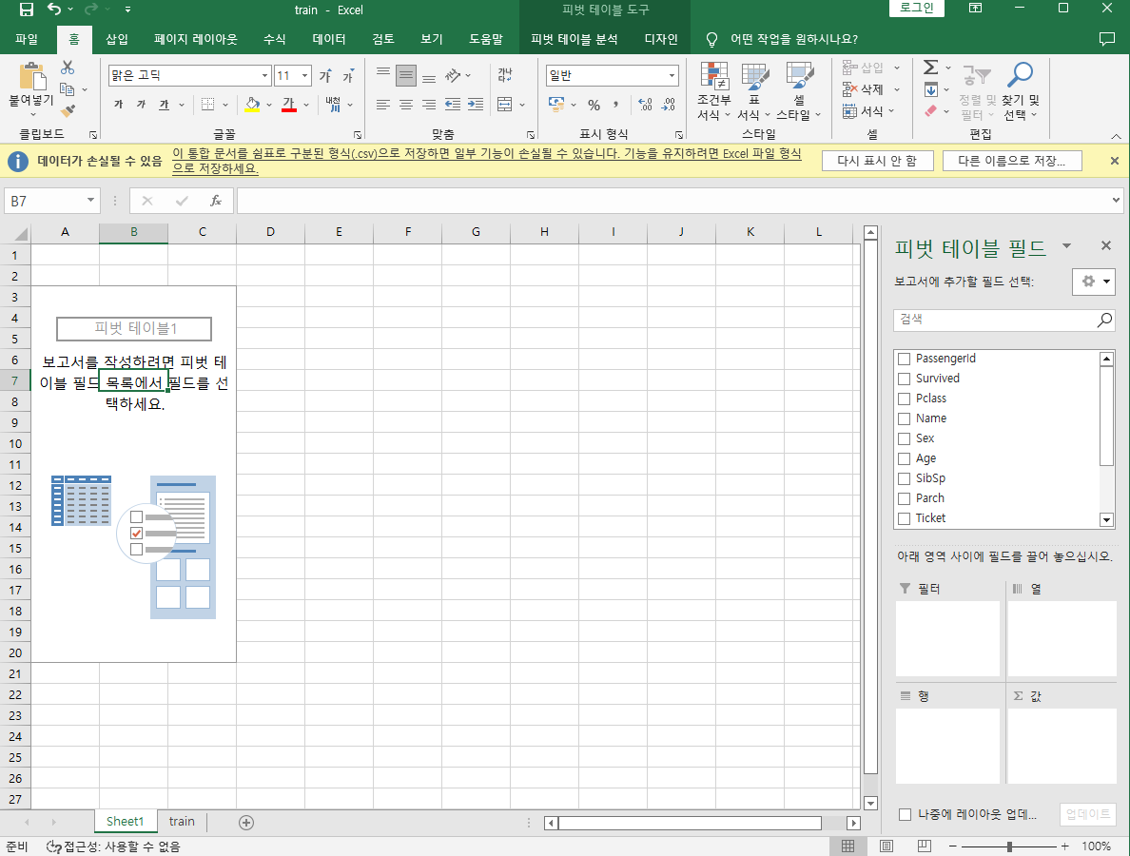Click the increase indent icon
The image size is (1130, 856).
[x=476, y=105]
